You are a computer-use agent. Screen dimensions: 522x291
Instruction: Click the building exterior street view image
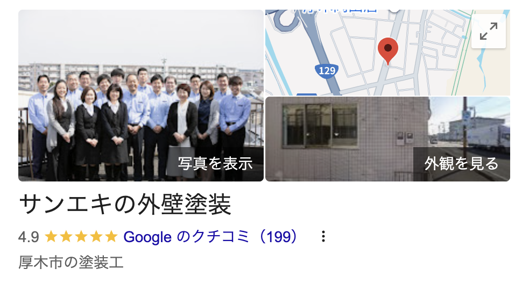(387, 139)
